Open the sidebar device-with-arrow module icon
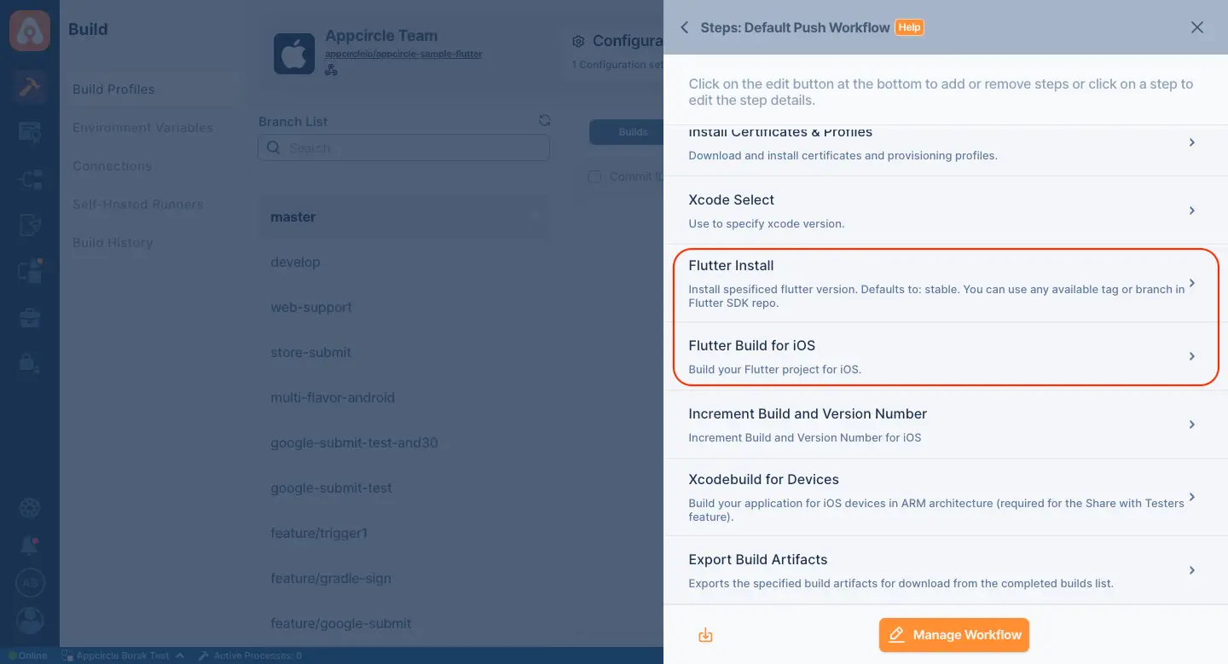1228x664 pixels. [x=30, y=226]
